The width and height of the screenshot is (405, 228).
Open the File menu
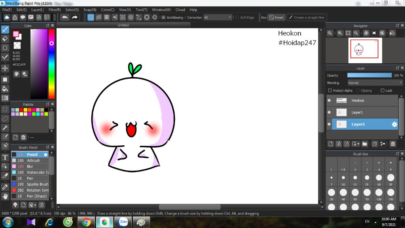tap(7, 10)
